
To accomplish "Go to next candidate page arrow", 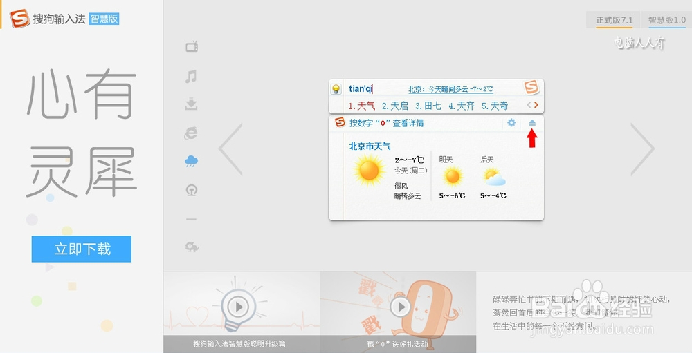I will click(x=536, y=105).
